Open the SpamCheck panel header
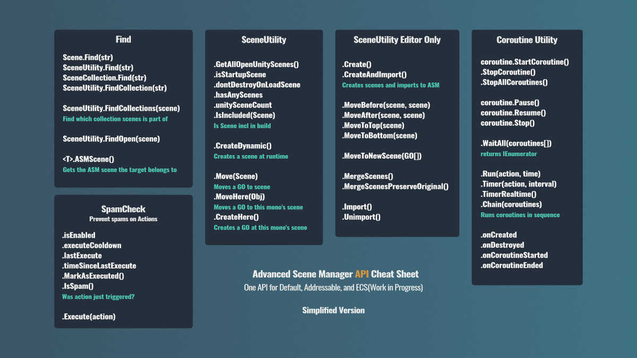This screenshot has height=358, width=637. [123, 209]
